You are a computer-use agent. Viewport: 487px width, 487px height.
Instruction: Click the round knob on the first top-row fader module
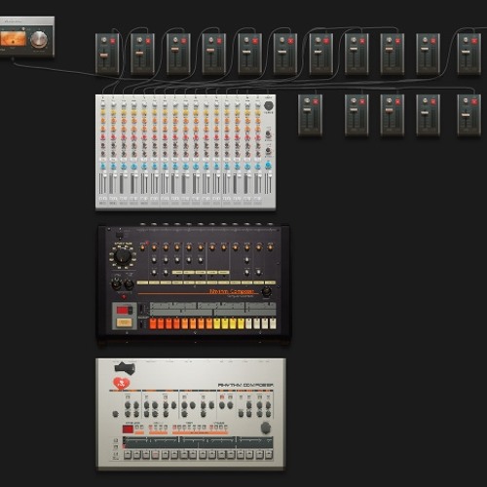[104, 40]
